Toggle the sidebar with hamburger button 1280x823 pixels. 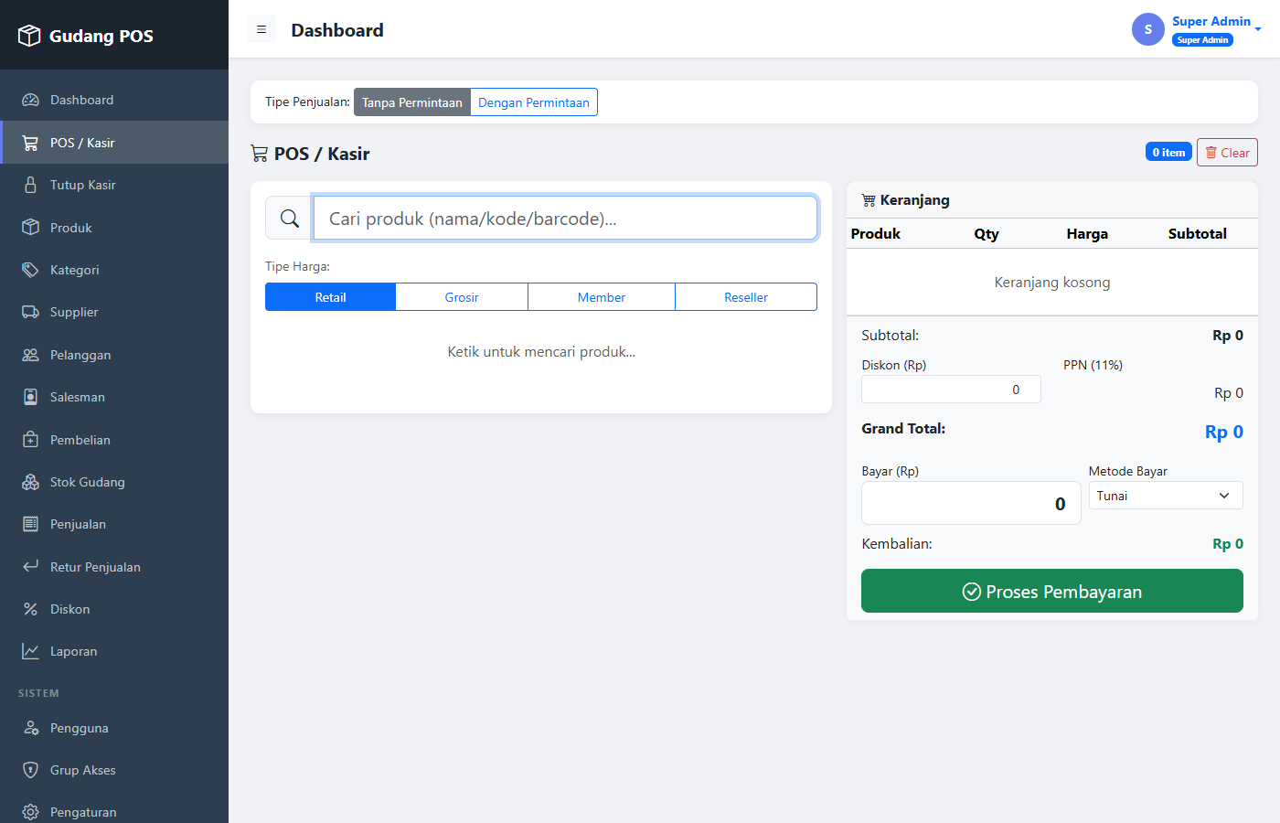tap(261, 29)
